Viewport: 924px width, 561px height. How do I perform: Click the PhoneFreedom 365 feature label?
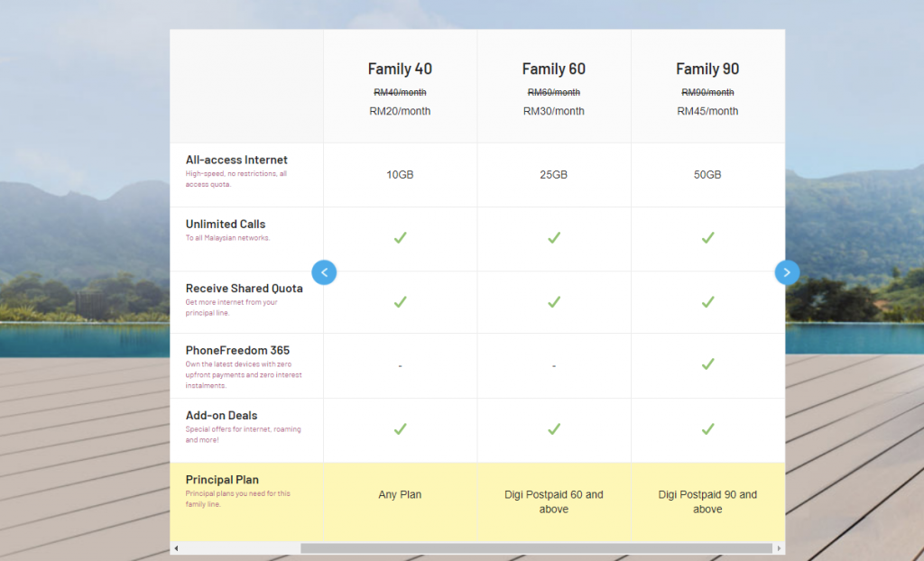[x=237, y=351]
